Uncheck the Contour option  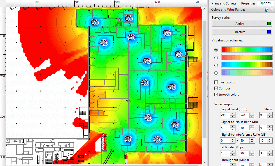[x=216, y=88]
